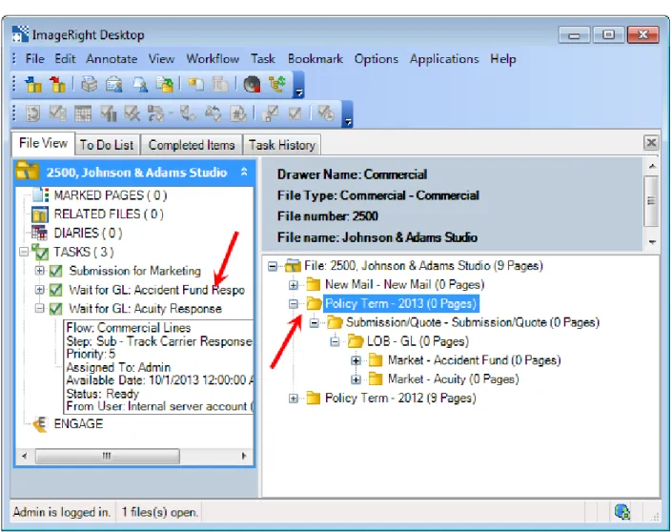Click the checkmark with bar chart icon
Screen dimensions: 672x532
tap(108, 114)
